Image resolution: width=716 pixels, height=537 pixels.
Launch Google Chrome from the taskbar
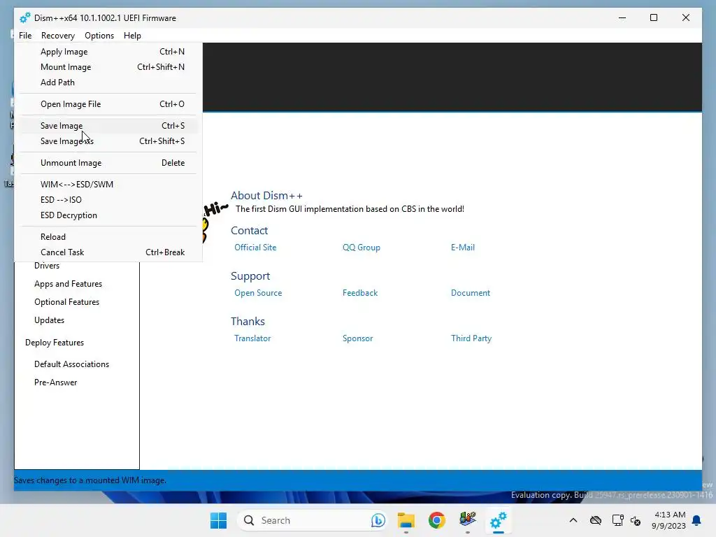[437, 520]
